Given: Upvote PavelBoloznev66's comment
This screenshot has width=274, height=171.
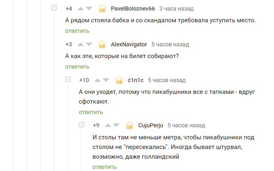Looking at the screenshot, I should pos(81,8).
